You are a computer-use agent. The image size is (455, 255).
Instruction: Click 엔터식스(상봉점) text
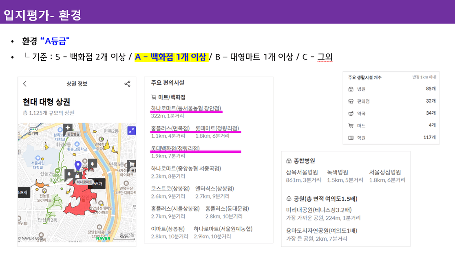pos(214,188)
